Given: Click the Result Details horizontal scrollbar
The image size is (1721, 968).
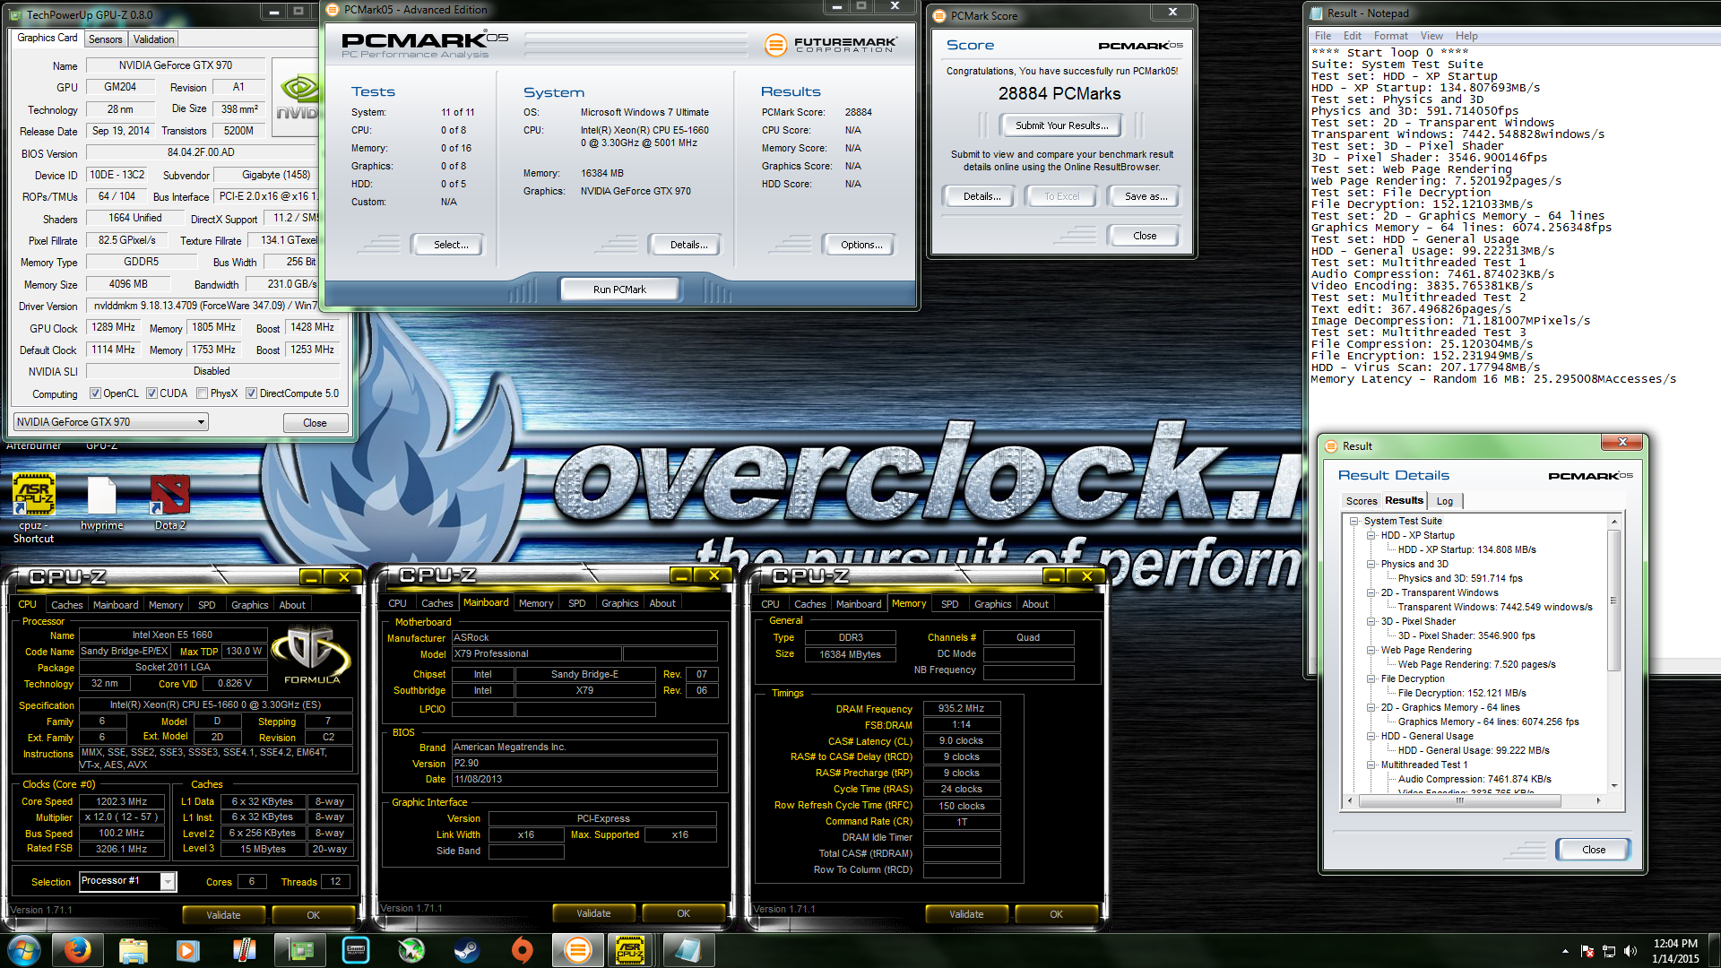Looking at the screenshot, I should [x=1476, y=800].
